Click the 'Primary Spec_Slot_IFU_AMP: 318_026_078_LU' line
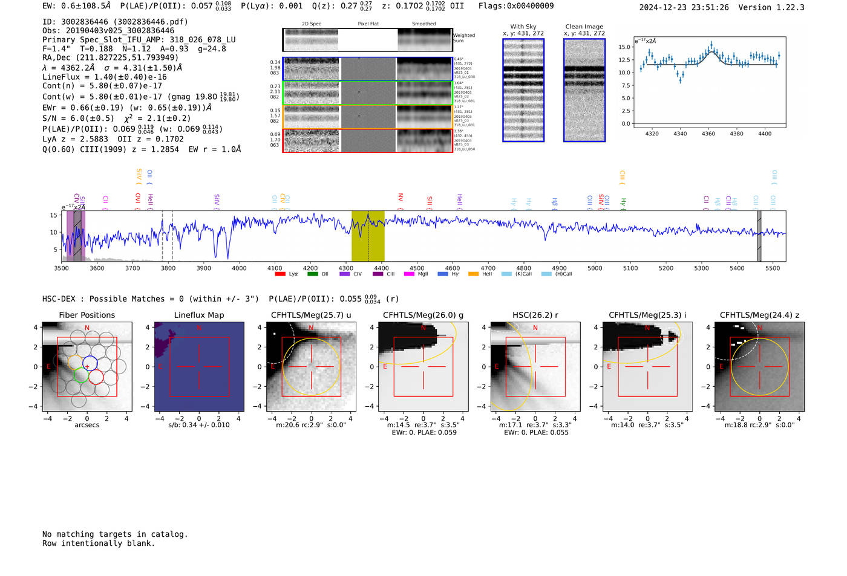Screen dimensions: 847x576 [x=139, y=40]
